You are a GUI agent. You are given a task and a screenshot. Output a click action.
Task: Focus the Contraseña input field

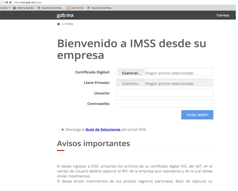(165, 103)
